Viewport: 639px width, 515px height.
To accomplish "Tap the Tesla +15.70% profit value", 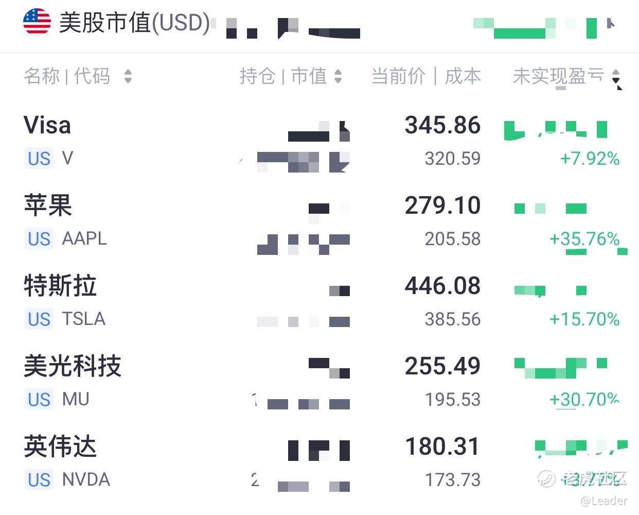I will click(584, 319).
